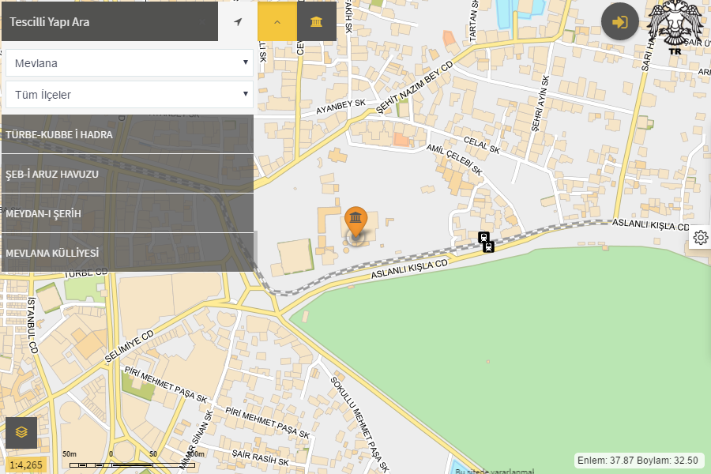Select ŞEB-İ ARUZ HAVUZU result
The height and width of the screenshot is (474, 711).
tap(127, 174)
